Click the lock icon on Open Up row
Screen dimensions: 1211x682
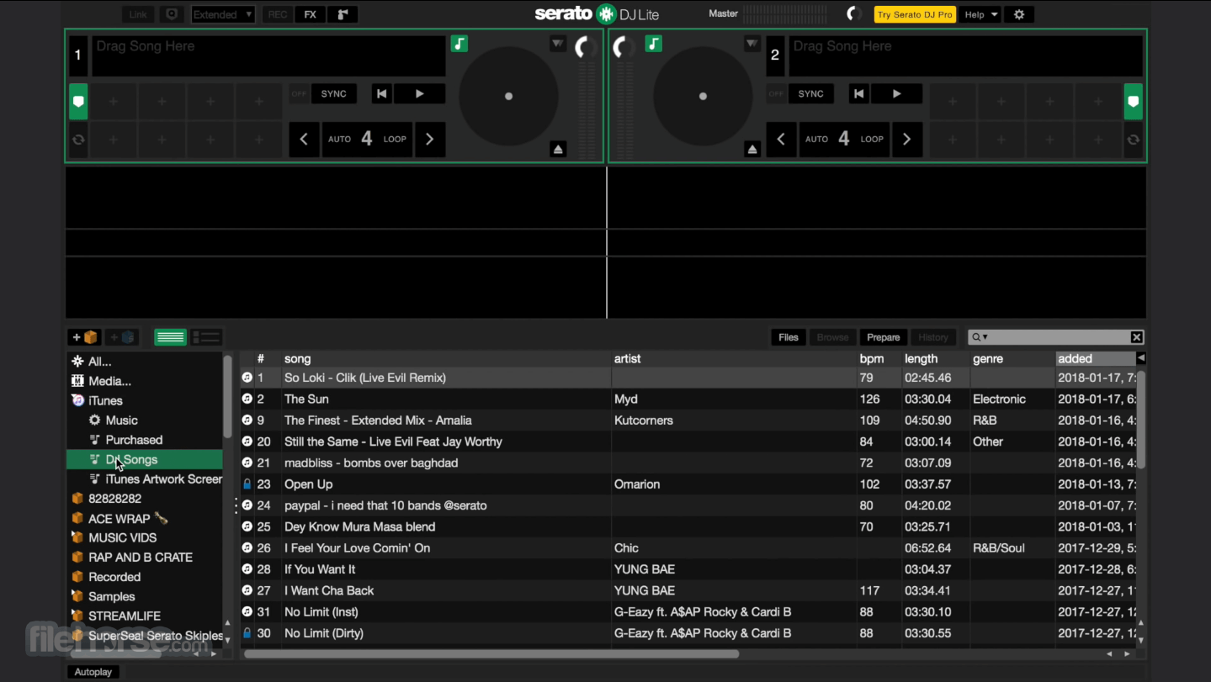[x=247, y=484]
